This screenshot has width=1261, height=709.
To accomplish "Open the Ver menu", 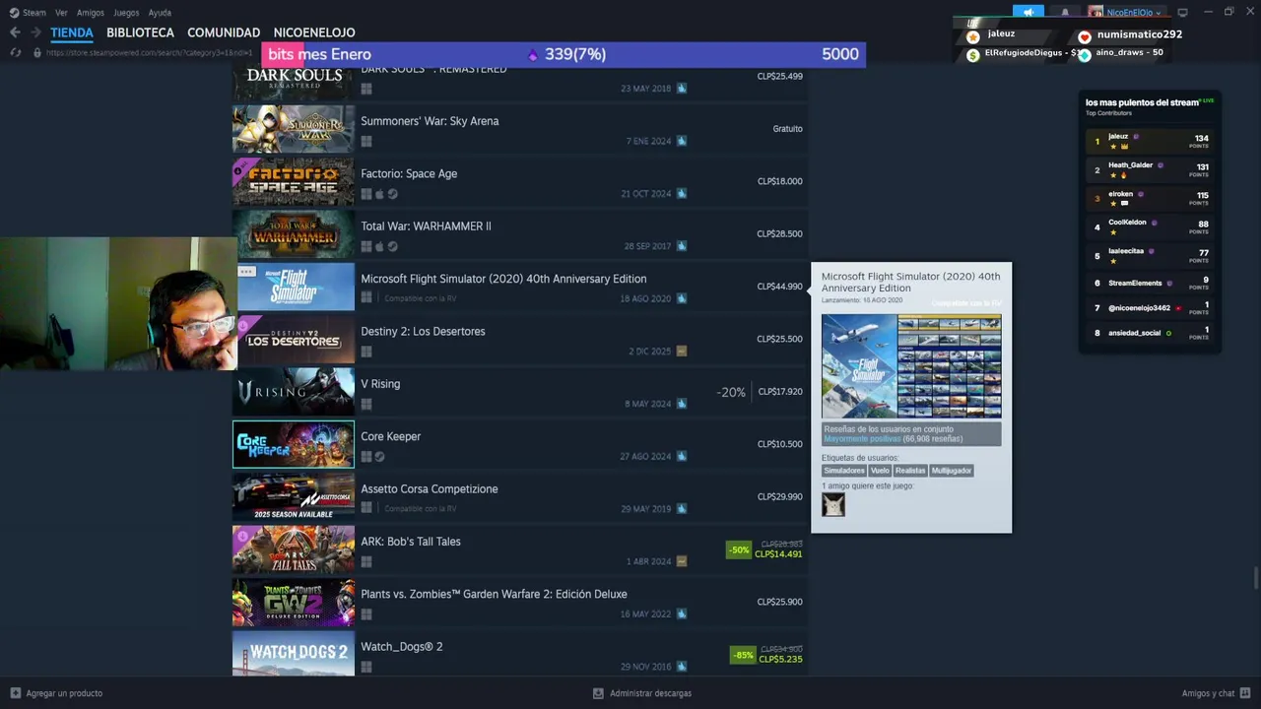I will pyautogui.click(x=61, y=13).
